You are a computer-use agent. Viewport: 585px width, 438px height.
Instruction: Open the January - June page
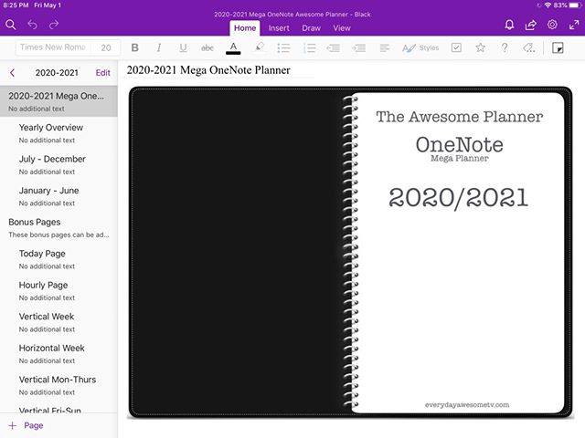coord(58,196)
